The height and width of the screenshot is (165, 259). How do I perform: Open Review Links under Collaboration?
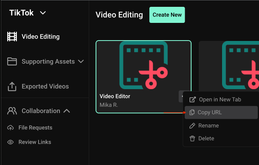point(35,142)
